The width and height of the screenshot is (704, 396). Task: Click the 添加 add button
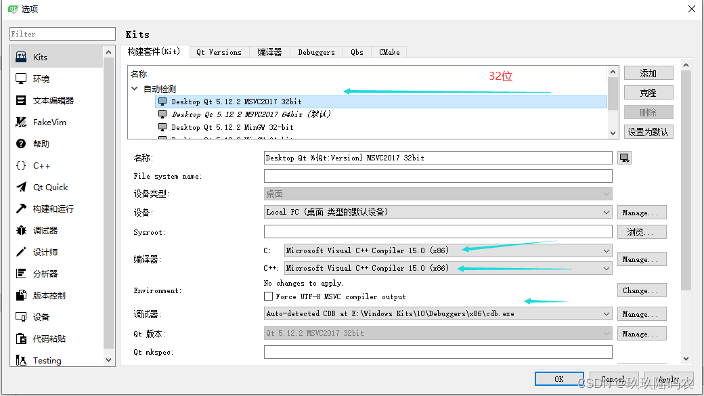(x=648, y=72)
